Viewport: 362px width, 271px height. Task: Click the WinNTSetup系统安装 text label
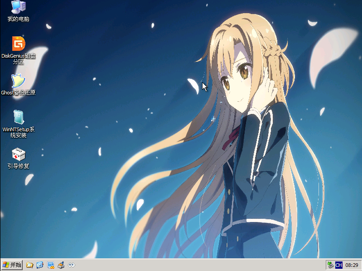click(x=18, y=132)
